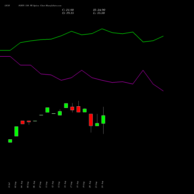The image size is (194, 194).
Task: Click the 07 Aug date label
Action: pyautogui.click(x=40, y=185)
